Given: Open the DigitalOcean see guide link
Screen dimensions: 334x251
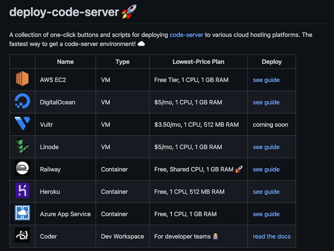Looking at the screenshot, I should 266,102.
